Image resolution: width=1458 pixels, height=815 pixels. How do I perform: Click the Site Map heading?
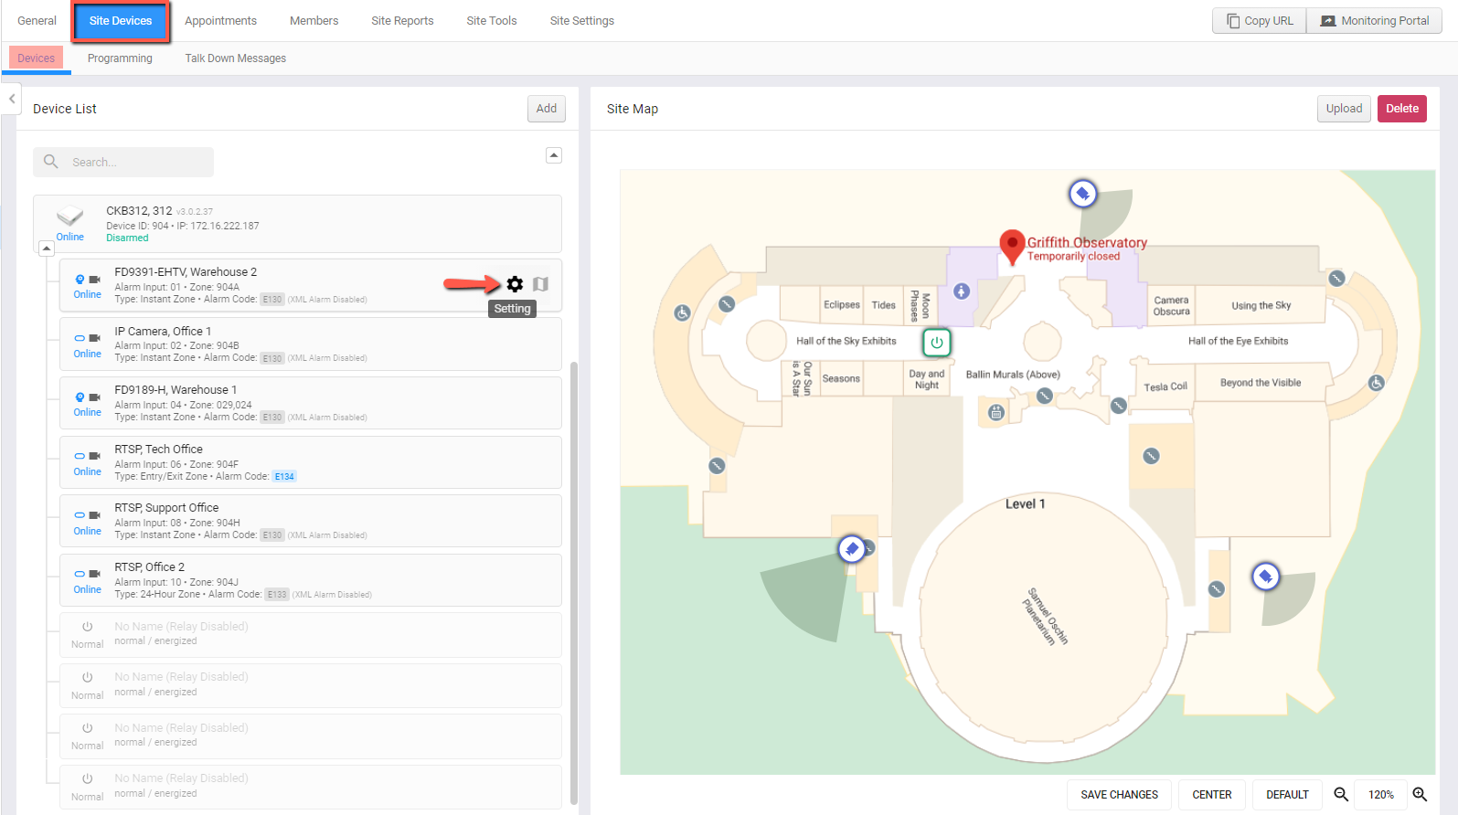[633, 109]
